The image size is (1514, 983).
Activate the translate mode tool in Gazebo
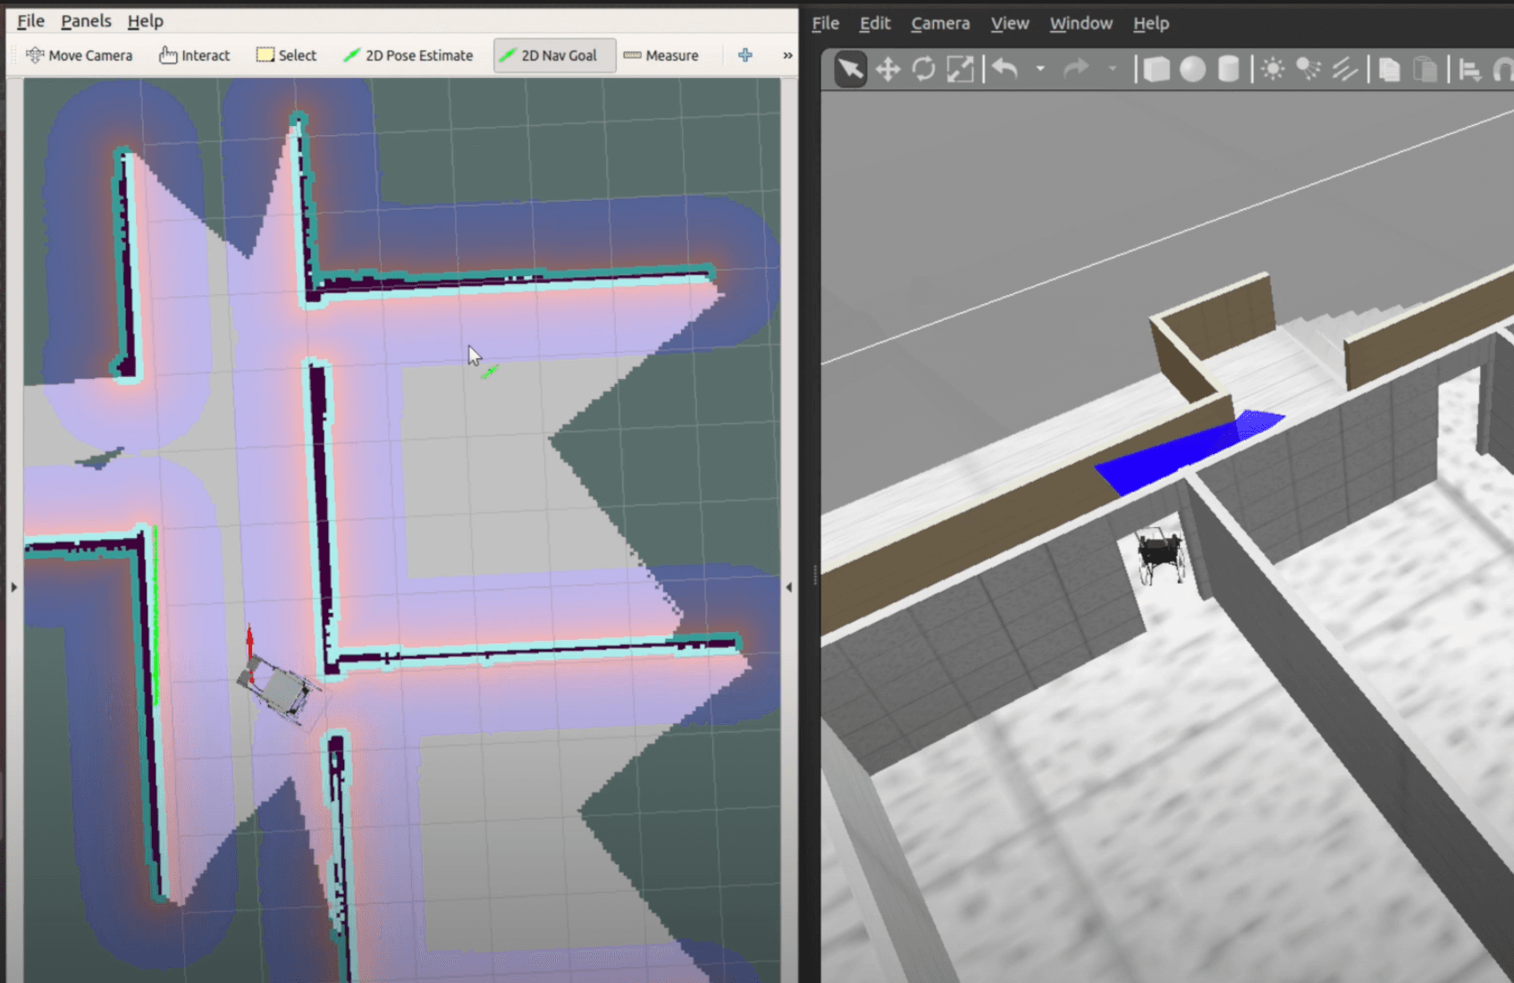tap(887, 69)
